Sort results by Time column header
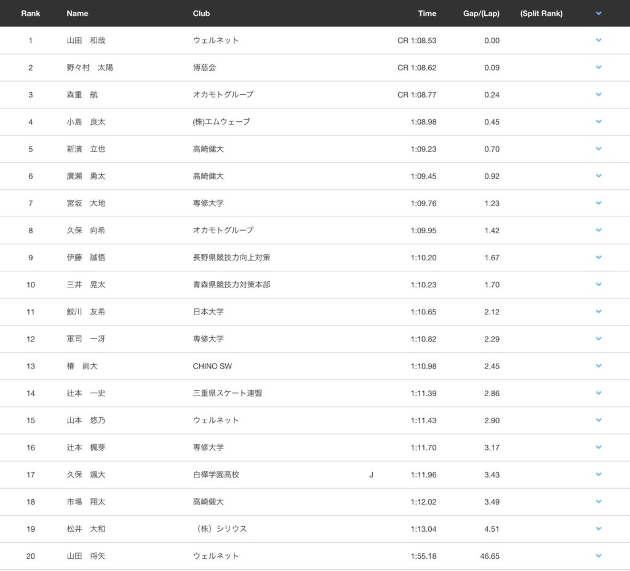The width and height of the screenshot is (630, 571). click(x=427, y=14)
